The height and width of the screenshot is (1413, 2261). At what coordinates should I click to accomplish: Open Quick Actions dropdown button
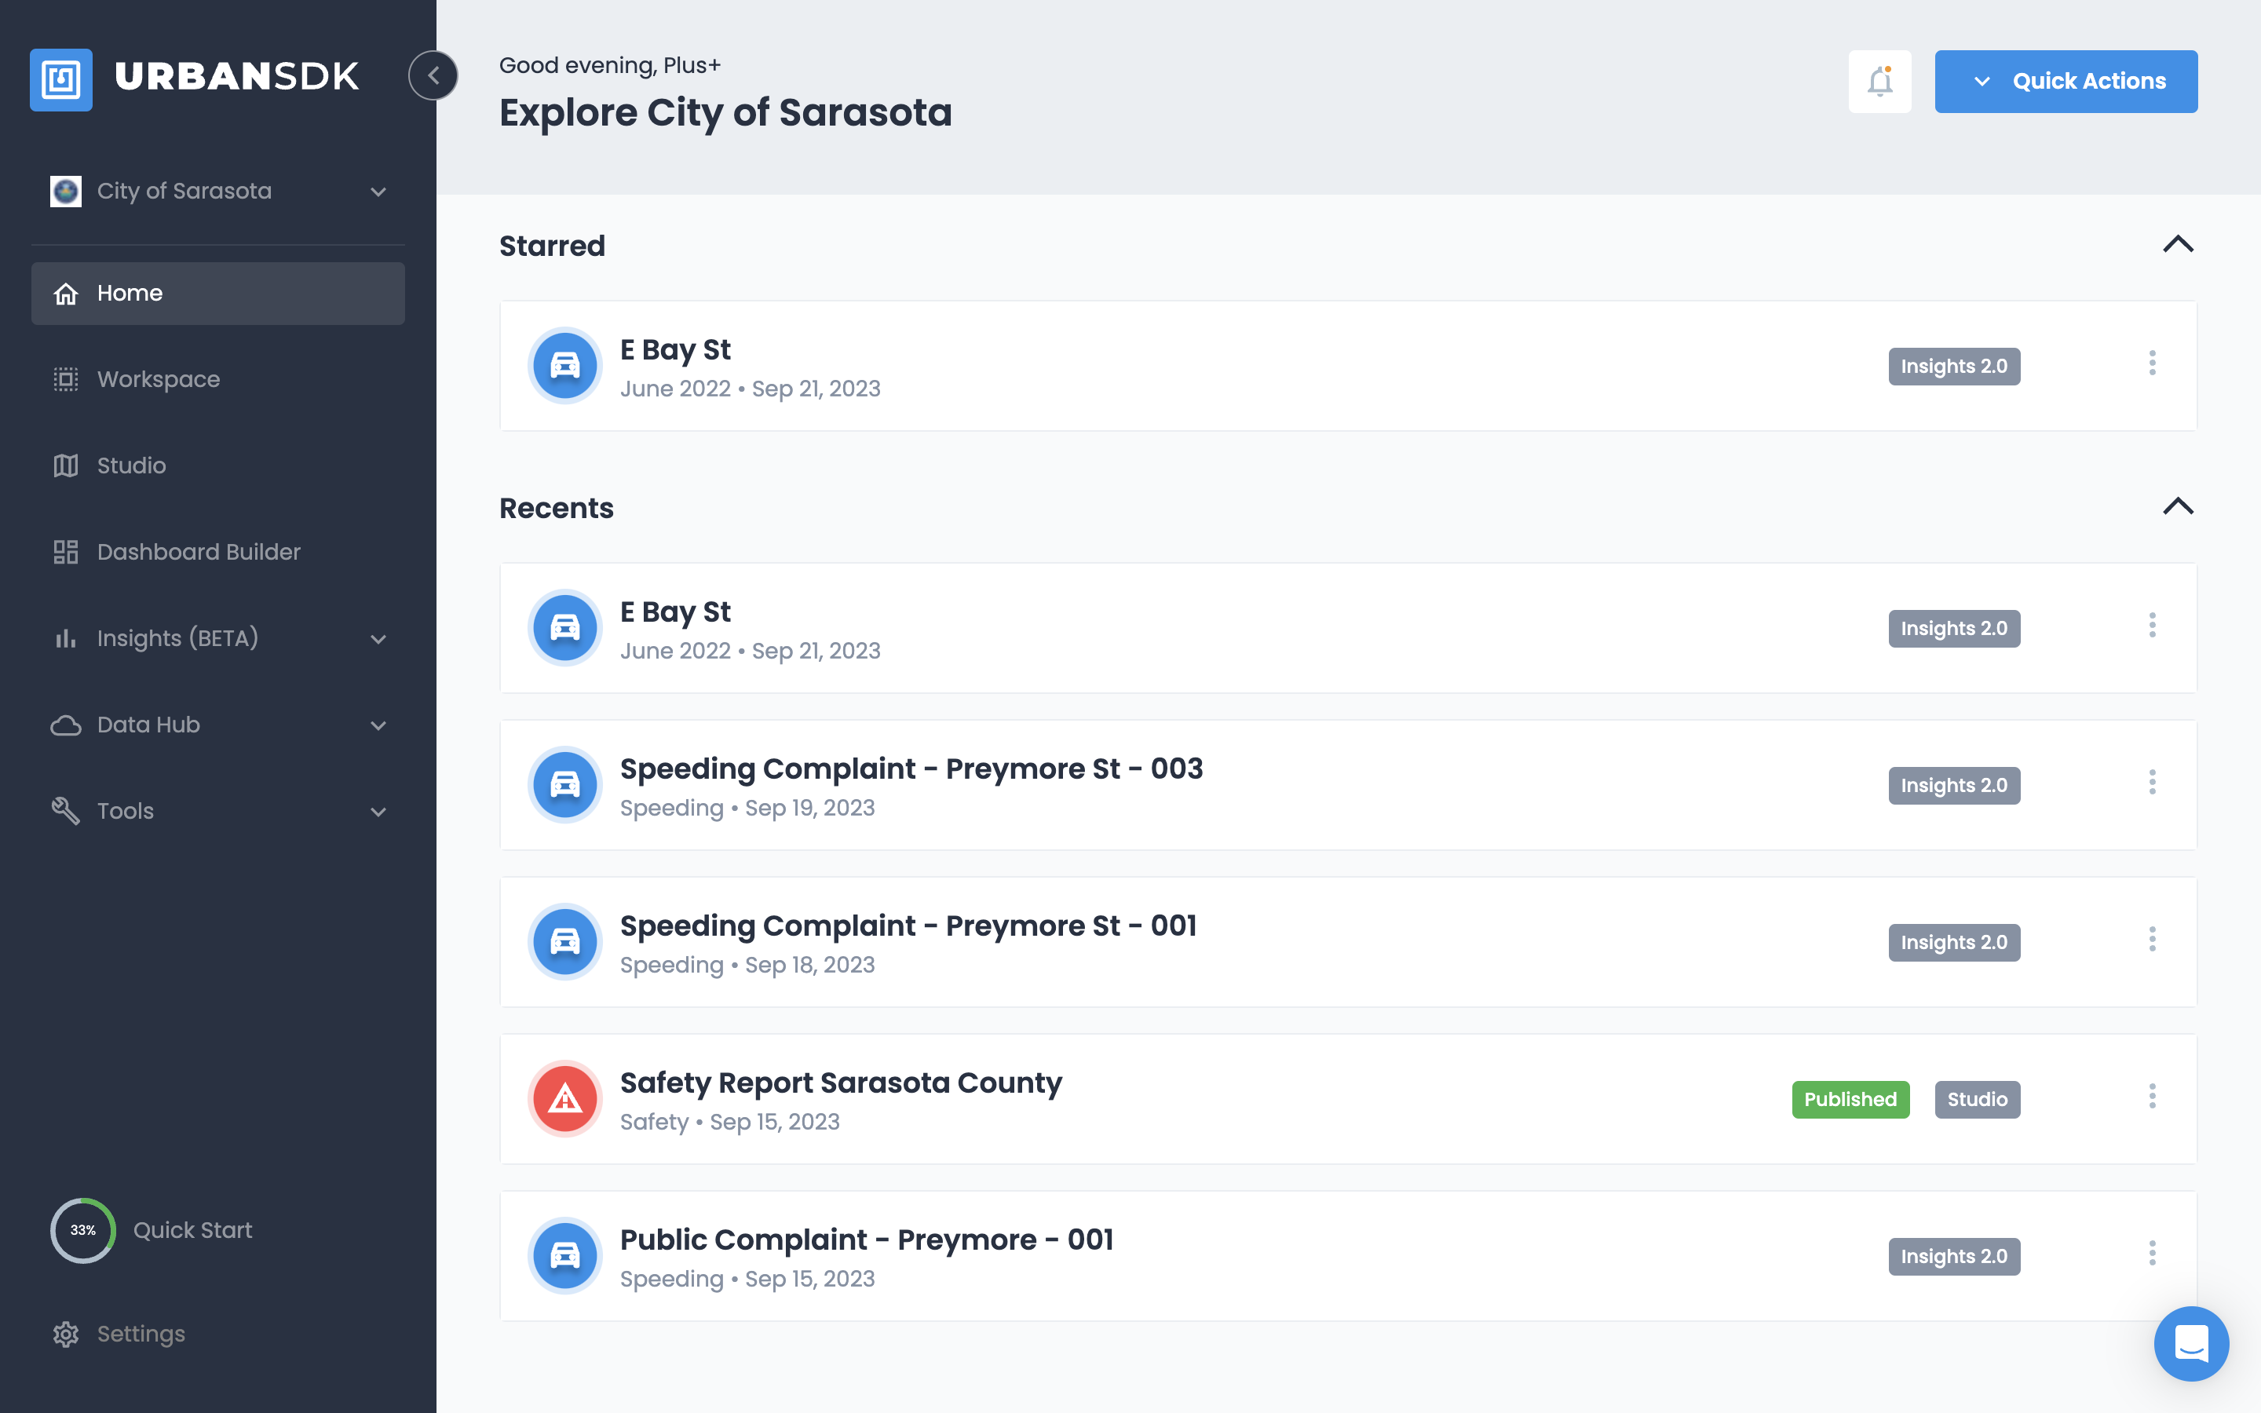(x=2065, y=82)
